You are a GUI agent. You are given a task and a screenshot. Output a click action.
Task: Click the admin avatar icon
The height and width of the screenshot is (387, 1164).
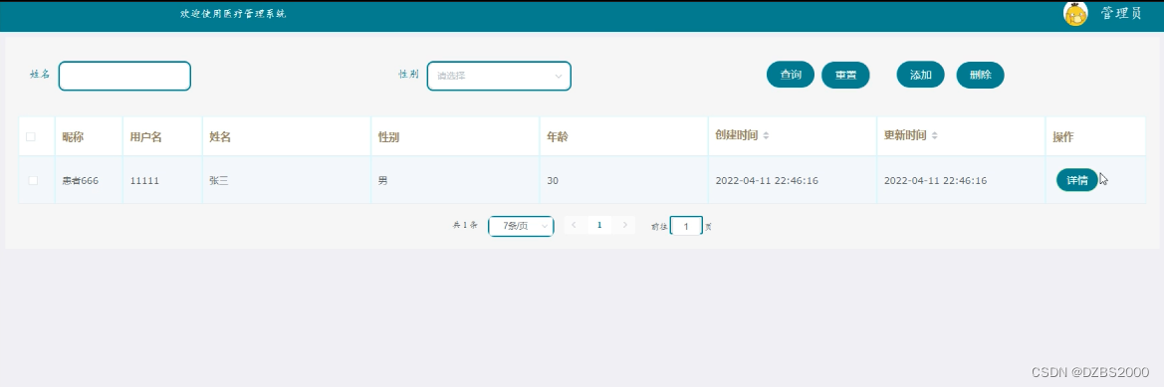click(x=1075, y=13)
